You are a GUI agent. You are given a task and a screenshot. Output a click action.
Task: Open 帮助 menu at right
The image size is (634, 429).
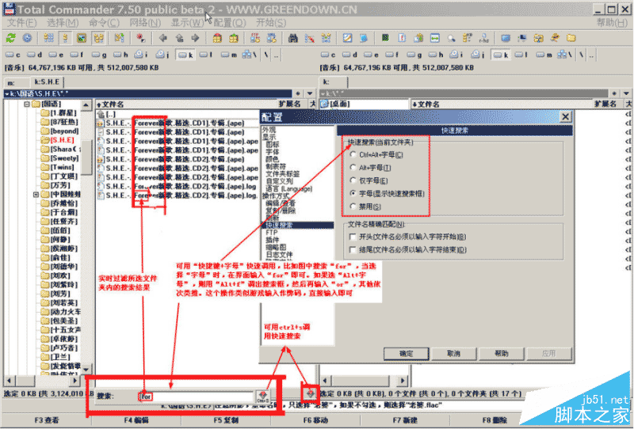tap(612, 23)
